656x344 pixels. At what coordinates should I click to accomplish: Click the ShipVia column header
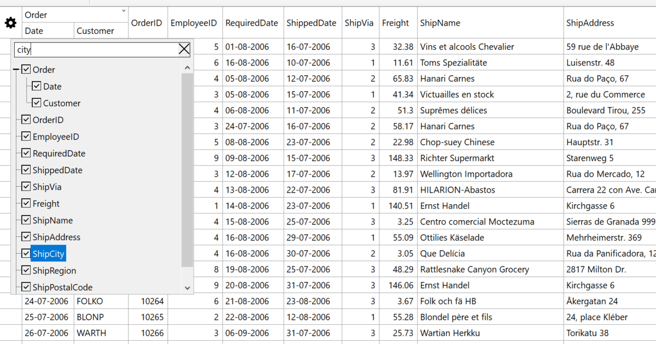click(360, 23)
